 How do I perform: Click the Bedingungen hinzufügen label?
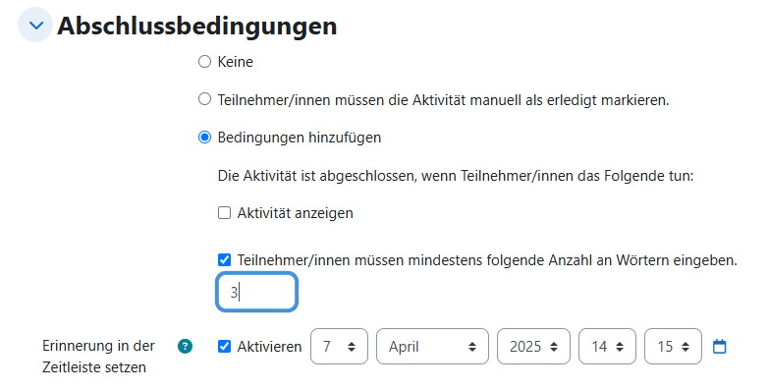pos(300,138)
